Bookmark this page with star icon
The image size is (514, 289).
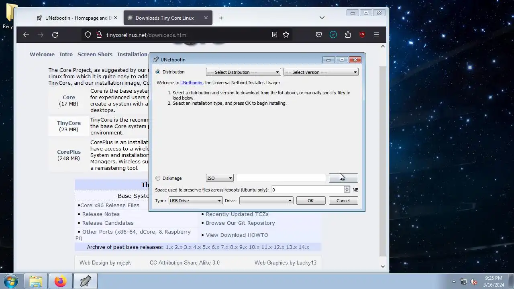[x=286, y=35]
